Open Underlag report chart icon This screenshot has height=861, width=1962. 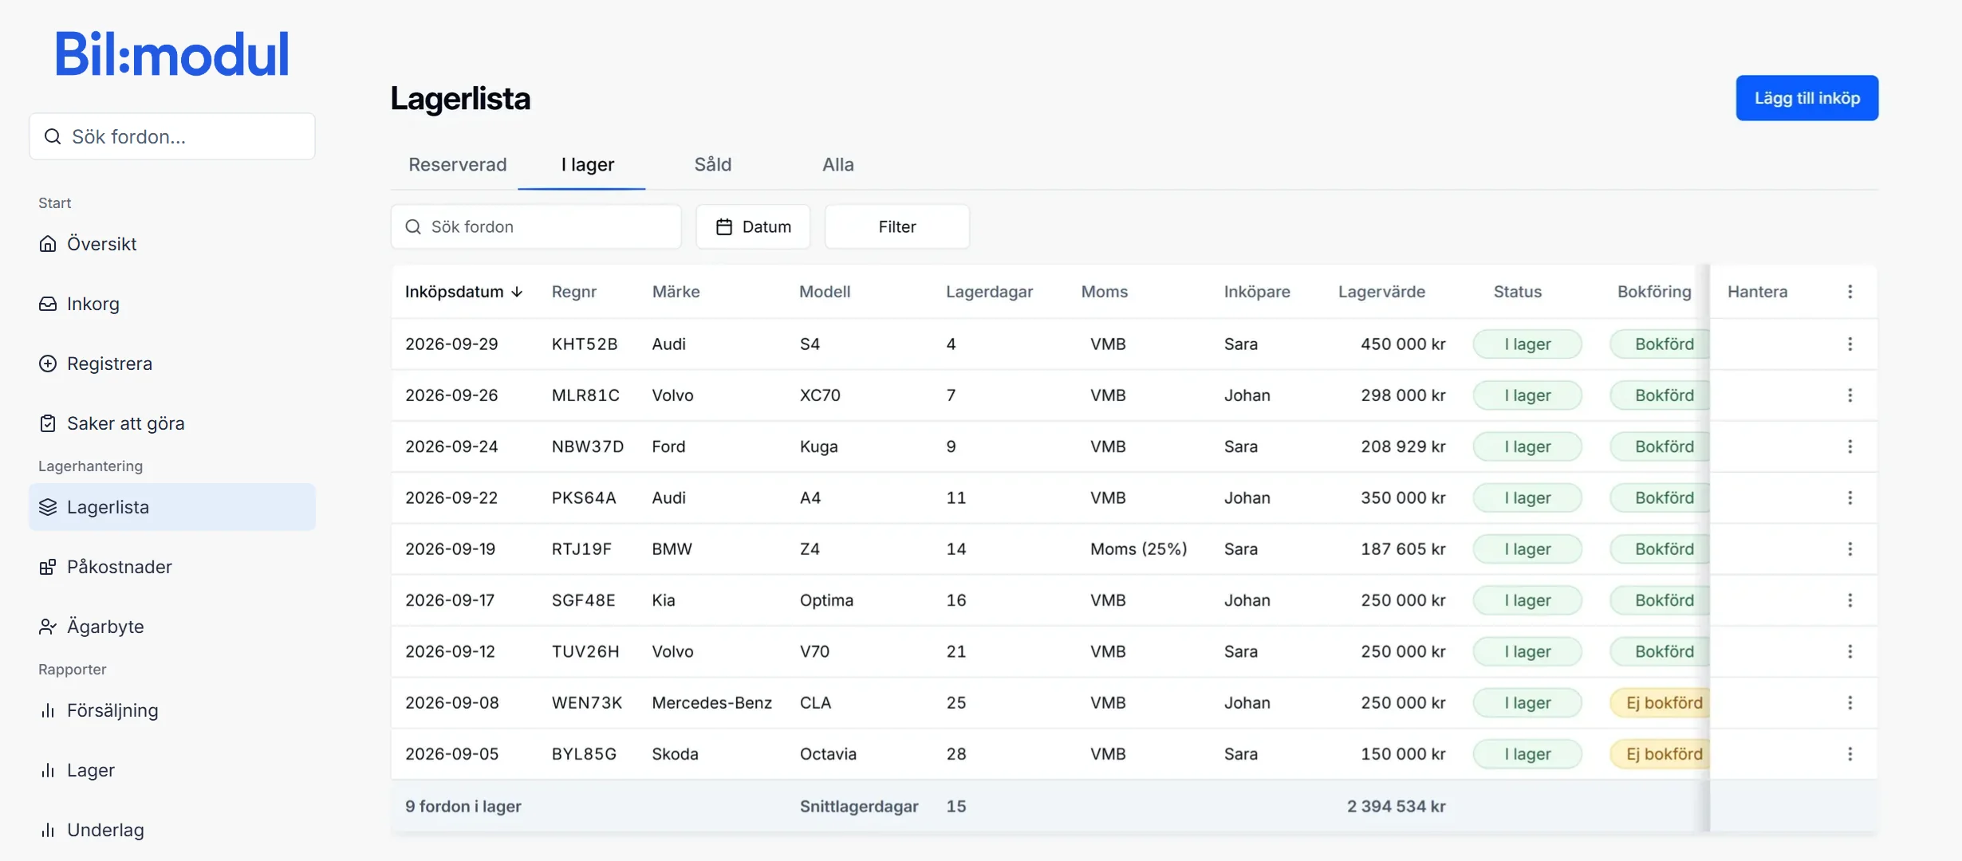[x=48, y=830]
